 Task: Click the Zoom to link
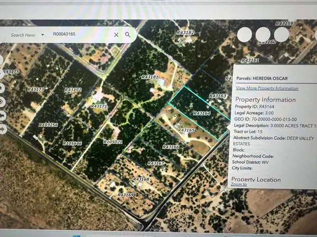(x=239, y=184)
